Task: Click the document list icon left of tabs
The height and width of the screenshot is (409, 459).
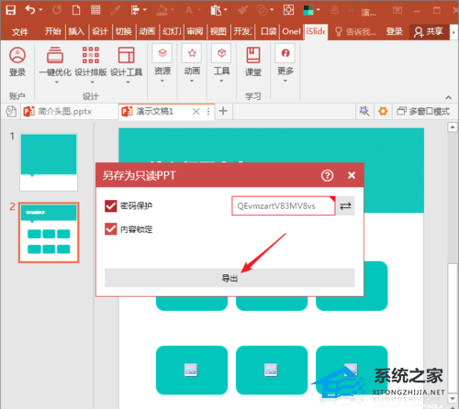Action: [x=11, y=111]
